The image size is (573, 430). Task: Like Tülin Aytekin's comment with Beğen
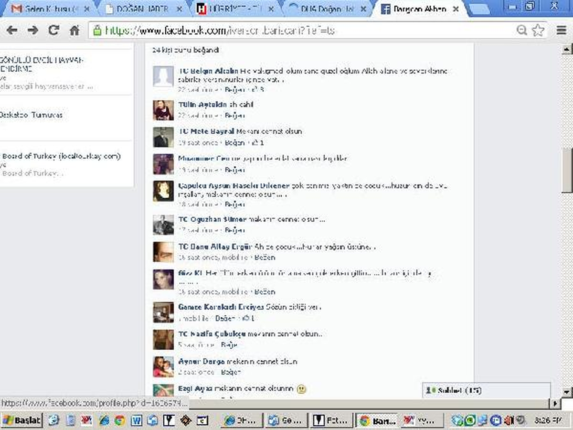pos(235,116)
